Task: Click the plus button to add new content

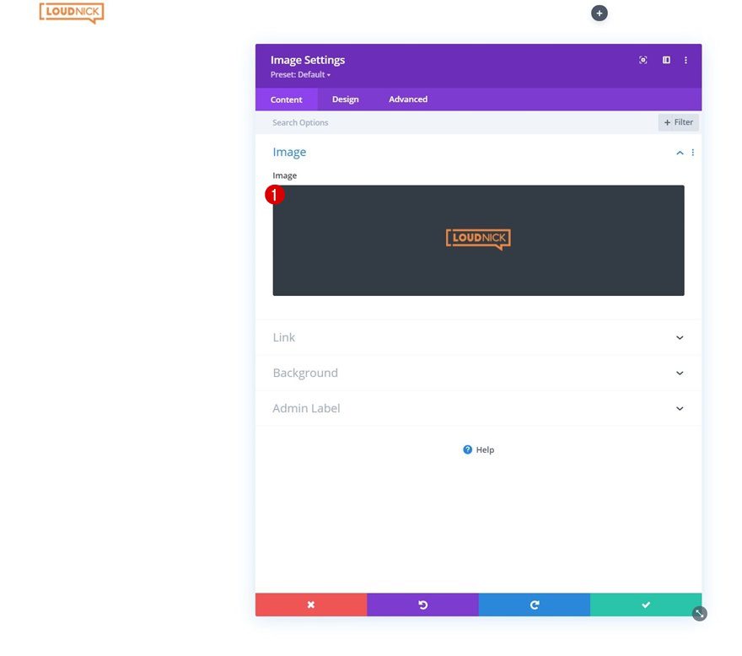Action: click(599, 13)
